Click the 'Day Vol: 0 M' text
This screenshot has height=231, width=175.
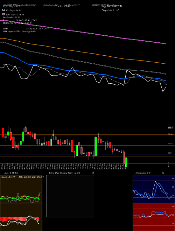tap(110, 10)
